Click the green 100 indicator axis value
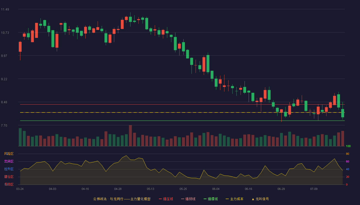This screenshot has width=360, height=205. tap(348, 146)
